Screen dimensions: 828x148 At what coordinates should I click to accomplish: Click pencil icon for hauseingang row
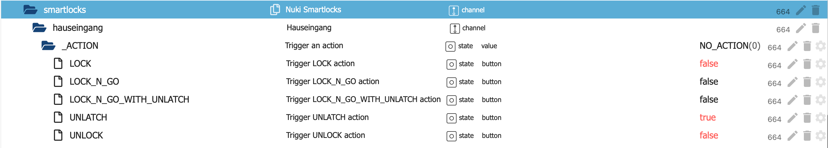[800, 28]
